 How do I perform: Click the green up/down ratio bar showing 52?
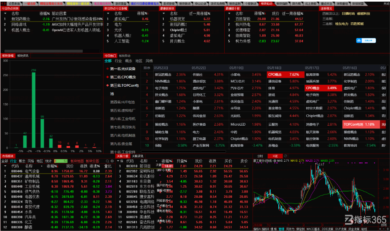[61, 161]
